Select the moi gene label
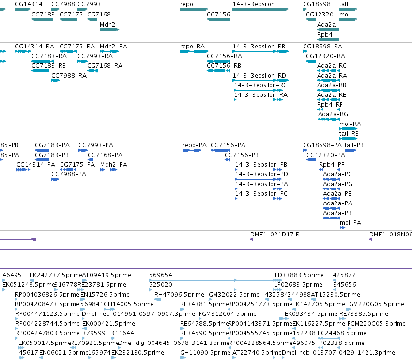 (345, 15)
